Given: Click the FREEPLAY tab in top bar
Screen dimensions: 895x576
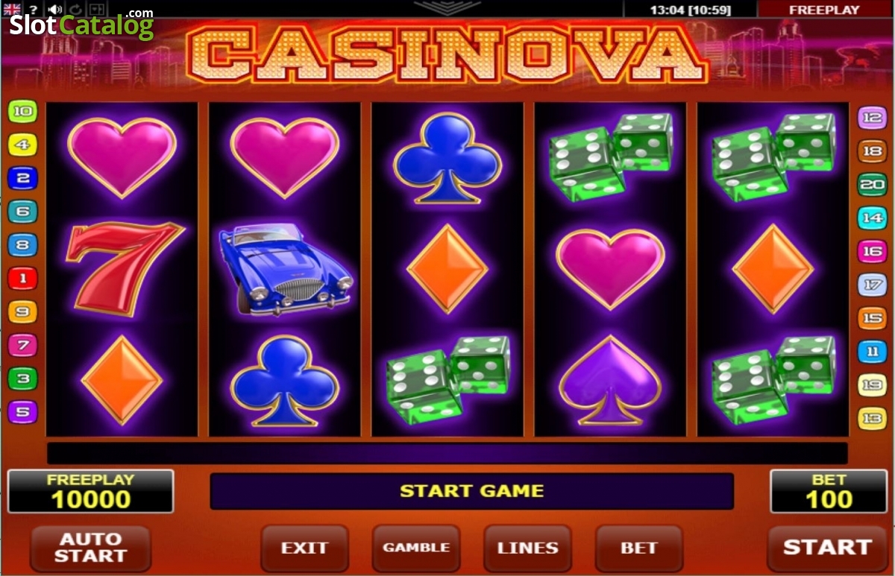Looking at the screenshot, I should 824,10.
